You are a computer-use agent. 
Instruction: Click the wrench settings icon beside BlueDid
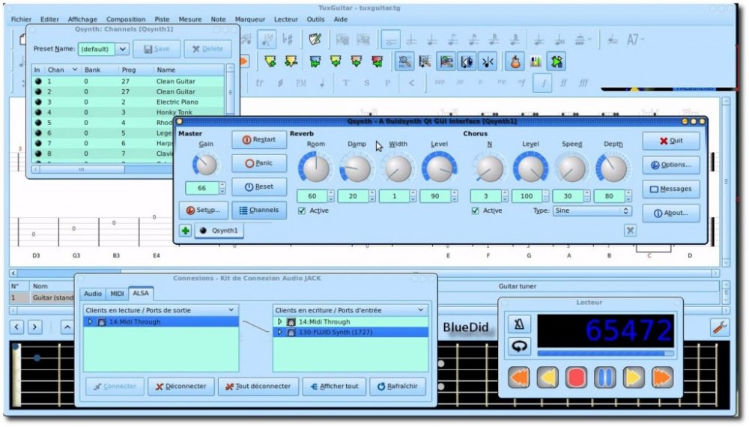click(x=719, y=327)
